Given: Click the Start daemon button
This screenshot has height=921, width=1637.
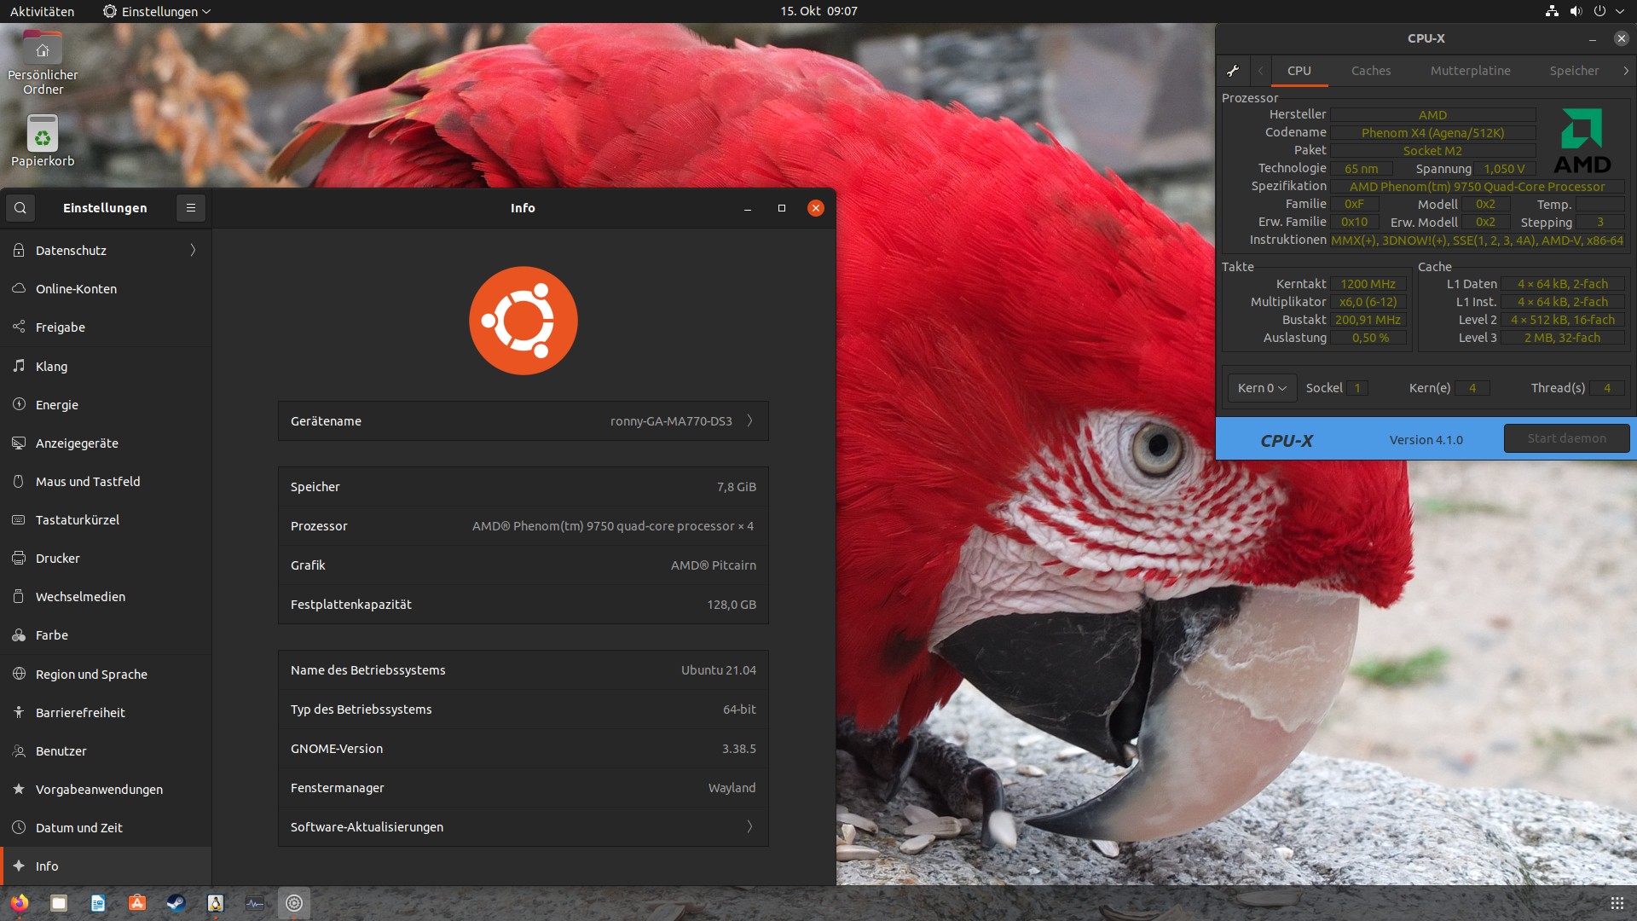Looking at the screenshot, I should 1566,438.
